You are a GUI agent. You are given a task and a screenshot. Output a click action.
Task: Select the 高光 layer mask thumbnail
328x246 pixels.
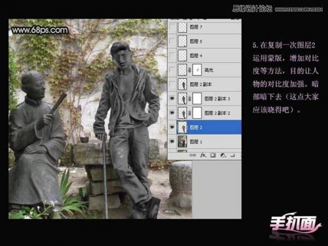click(197, 70)
